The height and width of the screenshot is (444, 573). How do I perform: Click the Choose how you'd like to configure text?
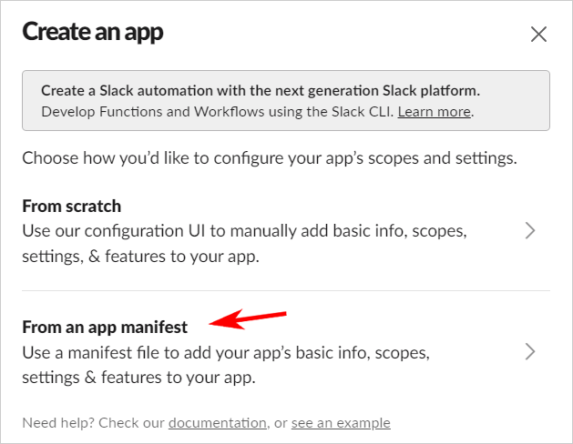tap(270, 157)
